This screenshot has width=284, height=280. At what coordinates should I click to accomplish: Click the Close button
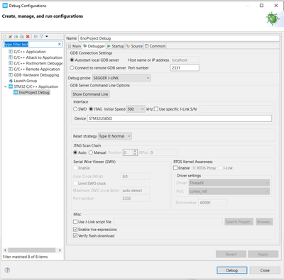265,270
